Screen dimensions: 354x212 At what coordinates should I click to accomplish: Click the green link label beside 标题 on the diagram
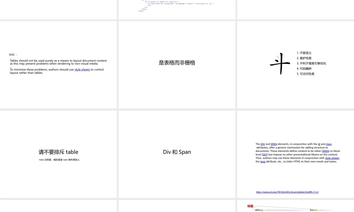tap(262, 210)
